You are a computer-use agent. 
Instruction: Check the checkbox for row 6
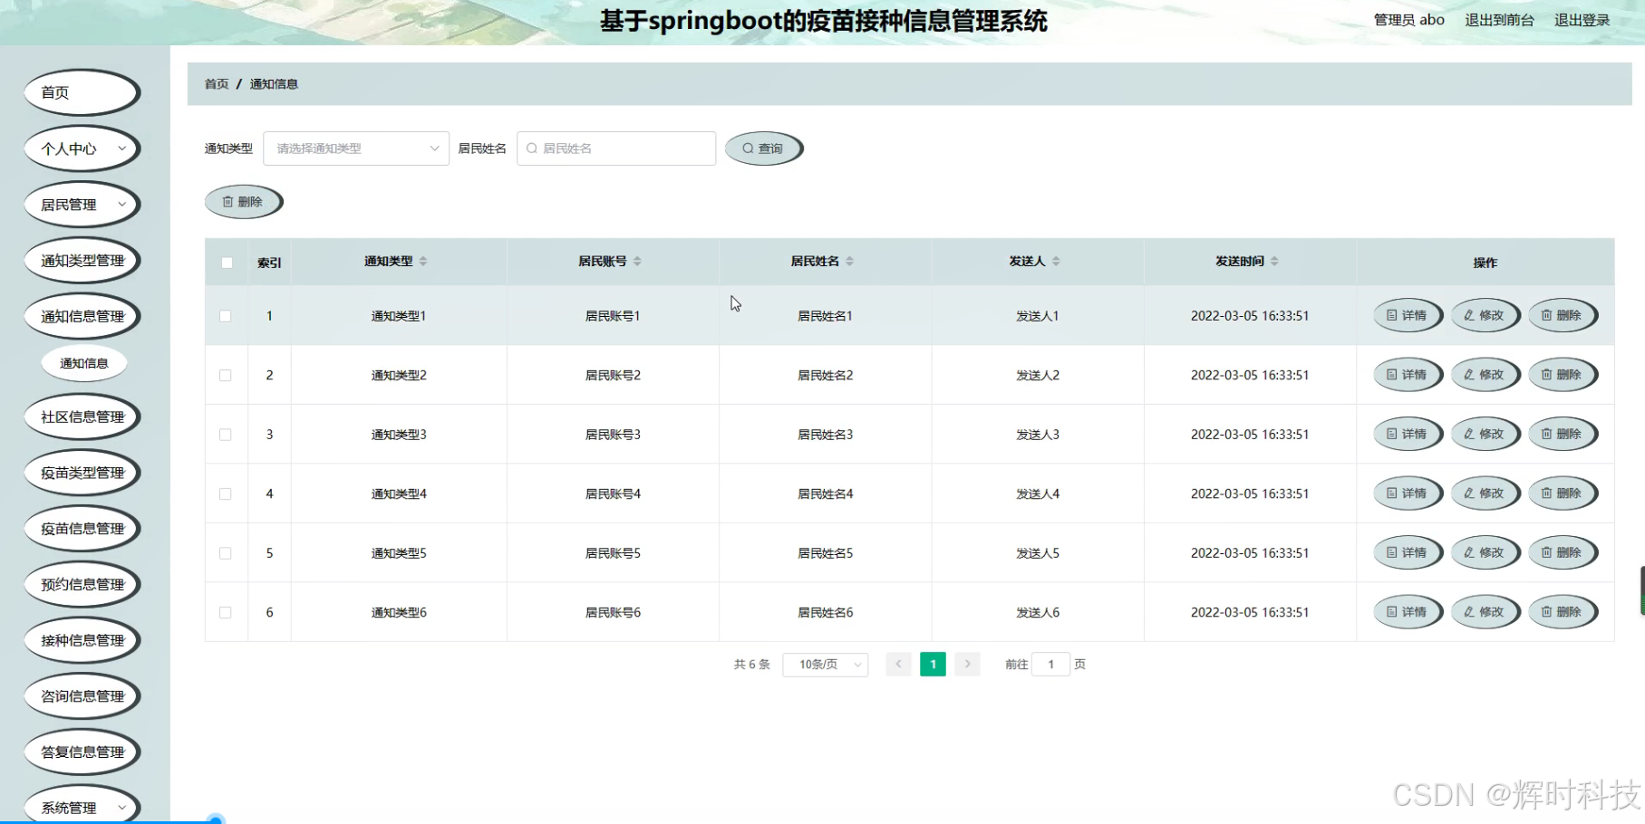click(226, 612)
